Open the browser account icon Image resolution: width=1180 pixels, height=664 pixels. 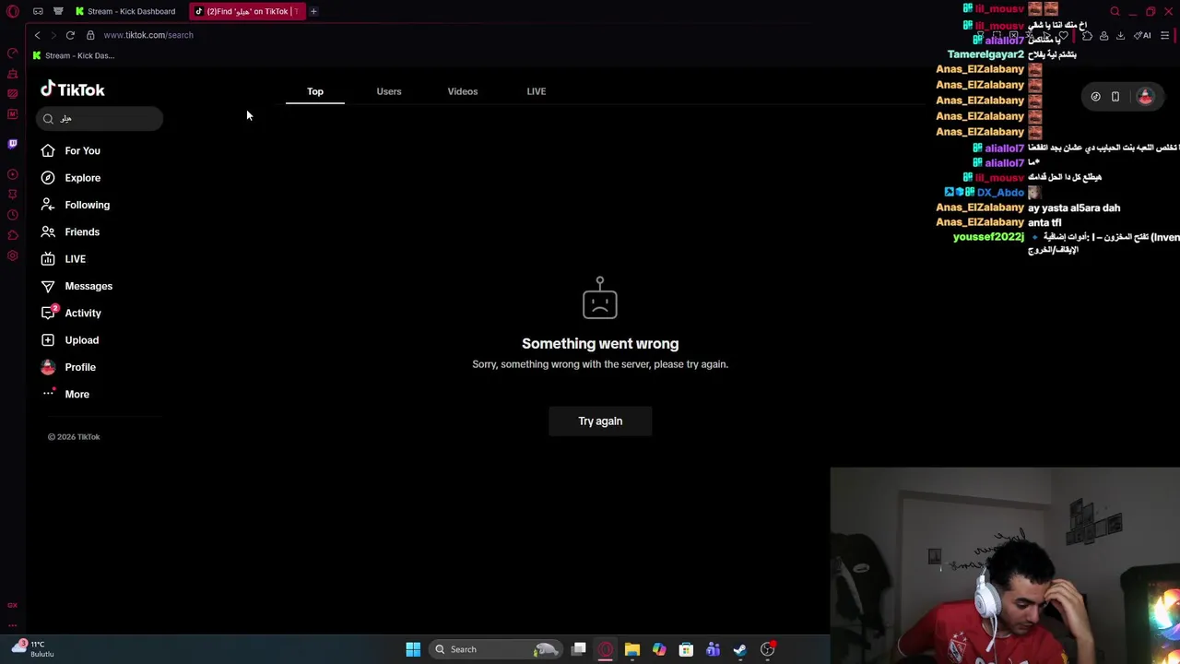(x=1103, y=35)
